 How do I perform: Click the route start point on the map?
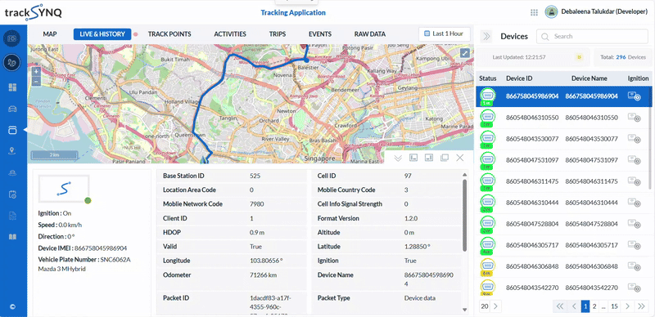coord(306,60)
